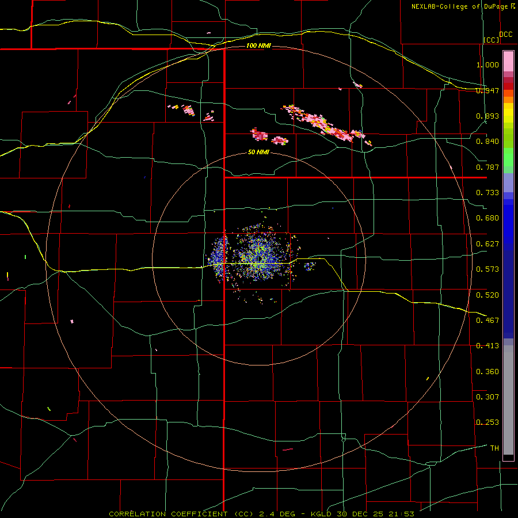
Task: Select the 0.787 scale value
Action: pos(487,167)
